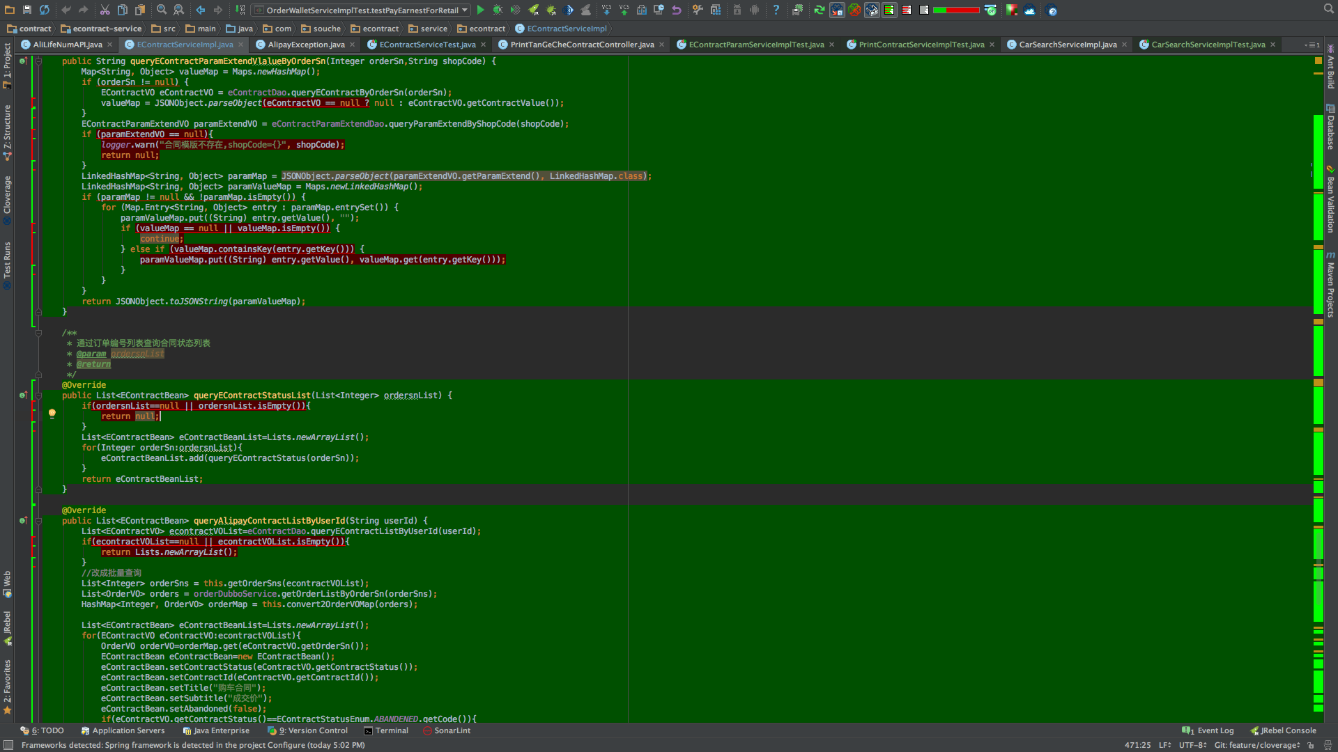Collapse the Javadoc comment fold
This screenshot has width=1338, height=752.
[x=39, y=333]
